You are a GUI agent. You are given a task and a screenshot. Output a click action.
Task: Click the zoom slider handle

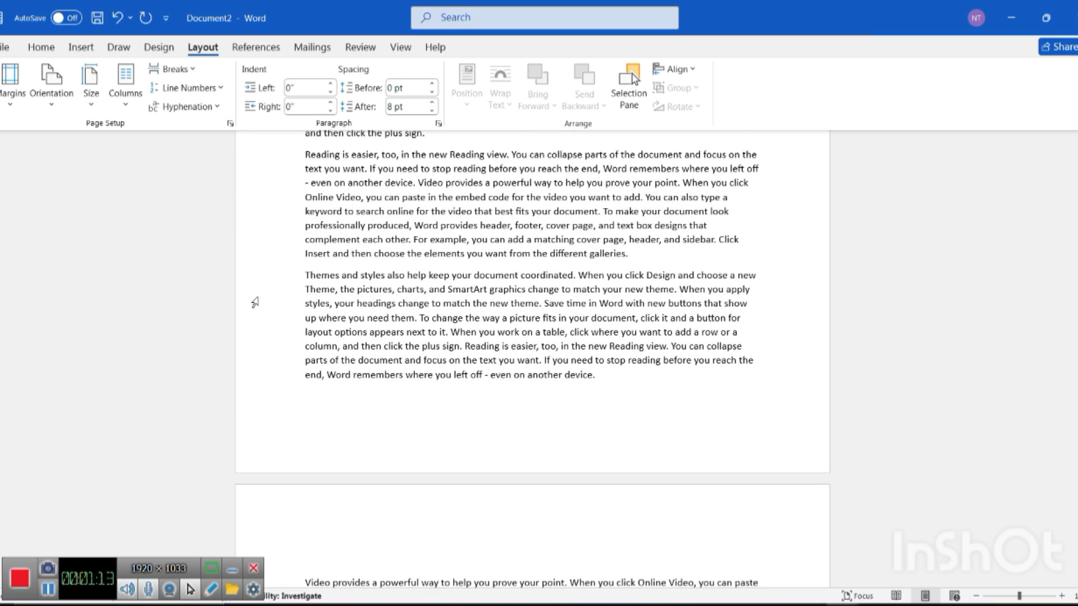(x=1019, y=596)
